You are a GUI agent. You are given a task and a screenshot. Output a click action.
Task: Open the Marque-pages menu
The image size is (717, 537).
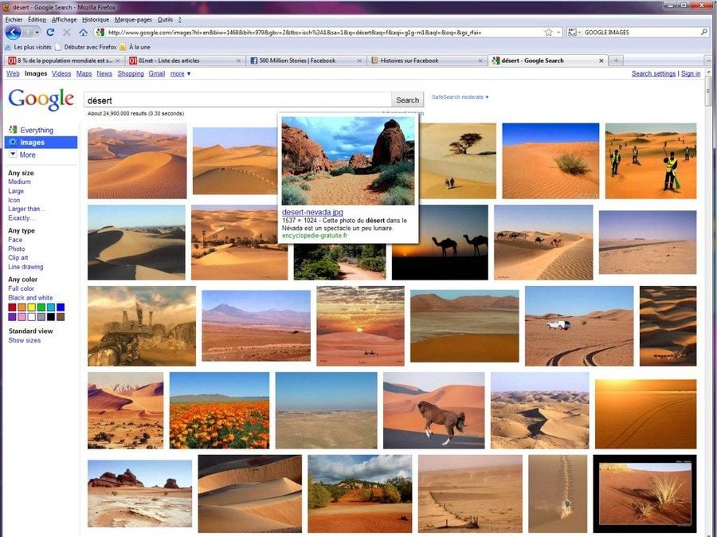(x=131, y=19)
